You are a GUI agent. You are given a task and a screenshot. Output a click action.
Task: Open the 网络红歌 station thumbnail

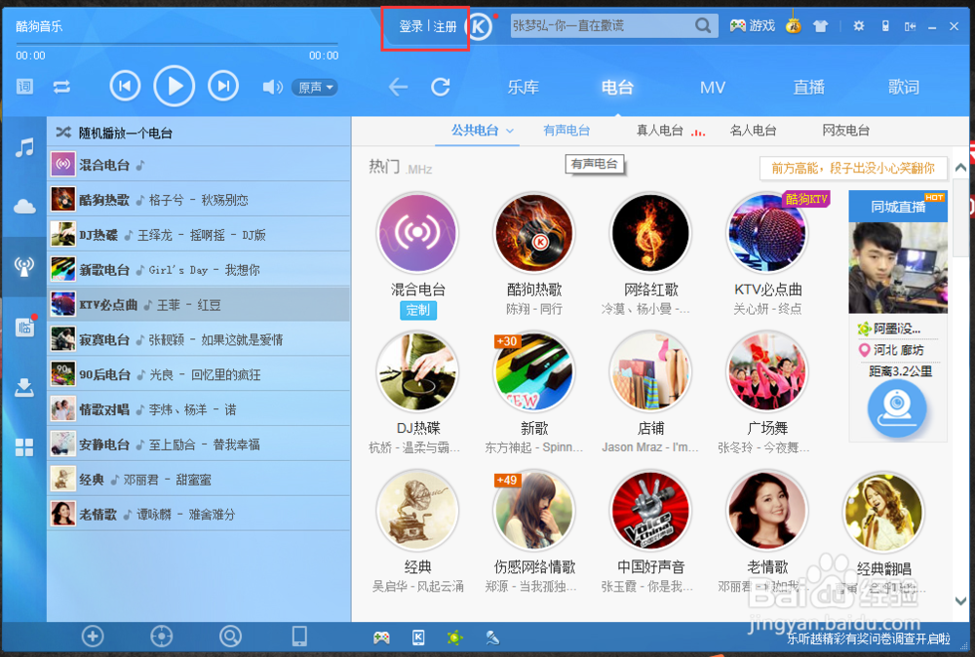click(650, 233)
